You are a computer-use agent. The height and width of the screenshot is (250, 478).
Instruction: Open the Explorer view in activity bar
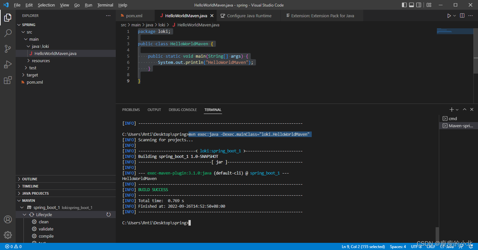tap(8, 18)
